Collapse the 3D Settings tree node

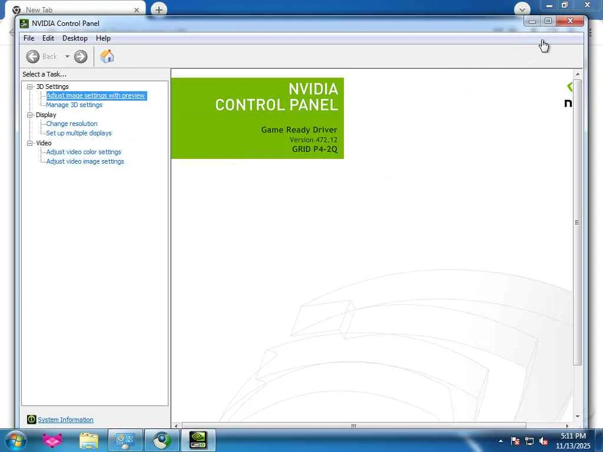pos(30,87)
